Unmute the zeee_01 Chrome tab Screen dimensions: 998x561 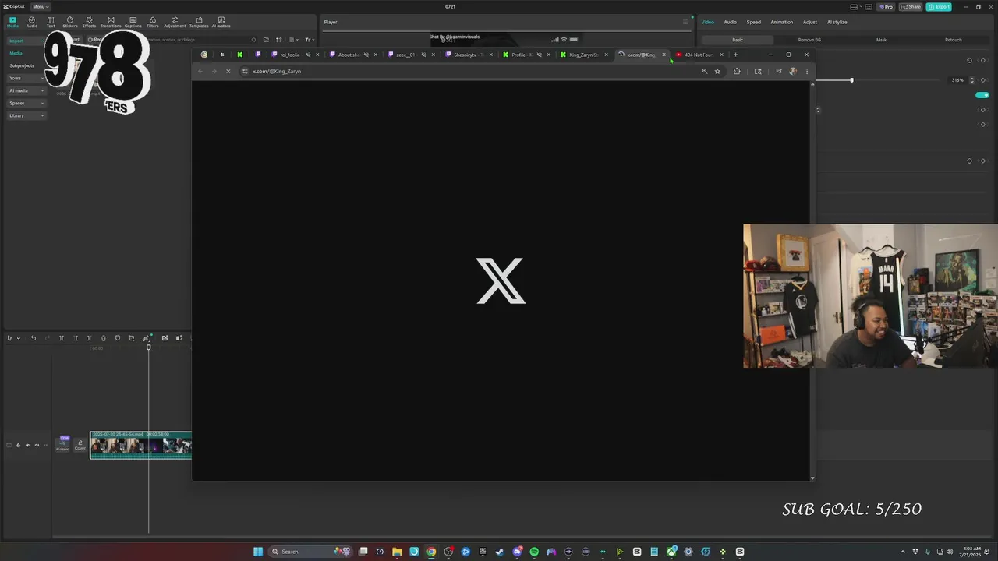point(423,55)
